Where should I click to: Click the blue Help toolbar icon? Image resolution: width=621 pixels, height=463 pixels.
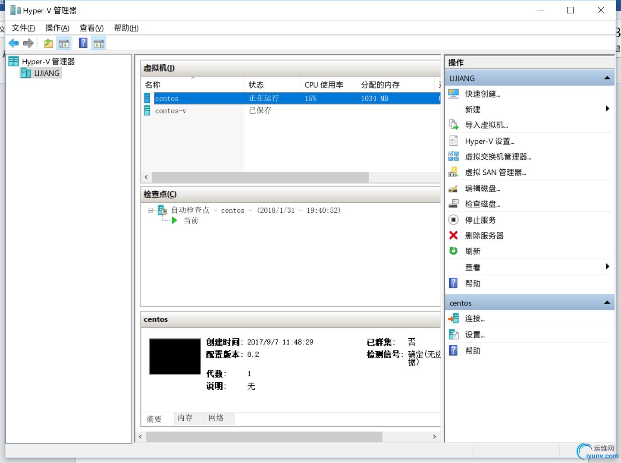[83, 43]
